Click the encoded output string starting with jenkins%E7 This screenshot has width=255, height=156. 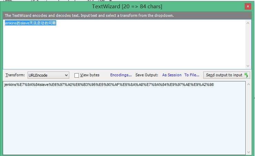pos(109,85)
